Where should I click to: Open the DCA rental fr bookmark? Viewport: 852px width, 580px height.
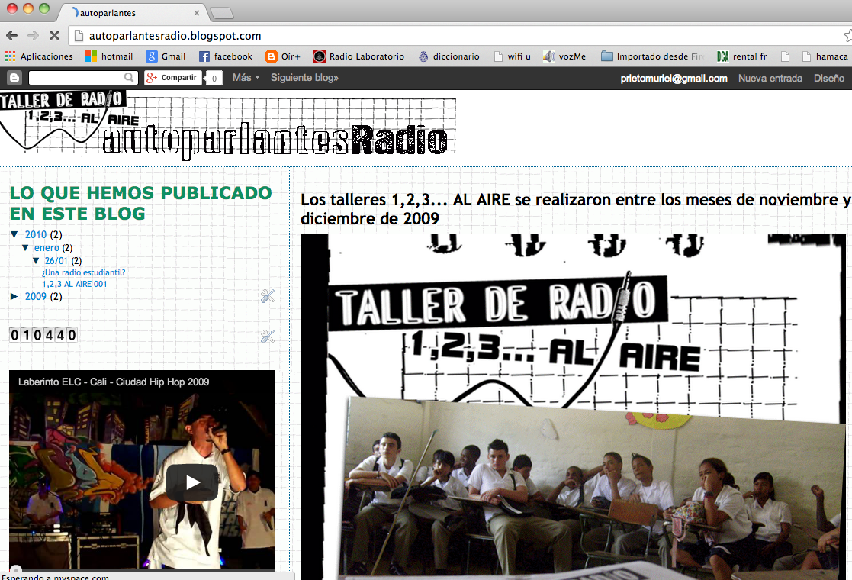[x=741, y=56]
